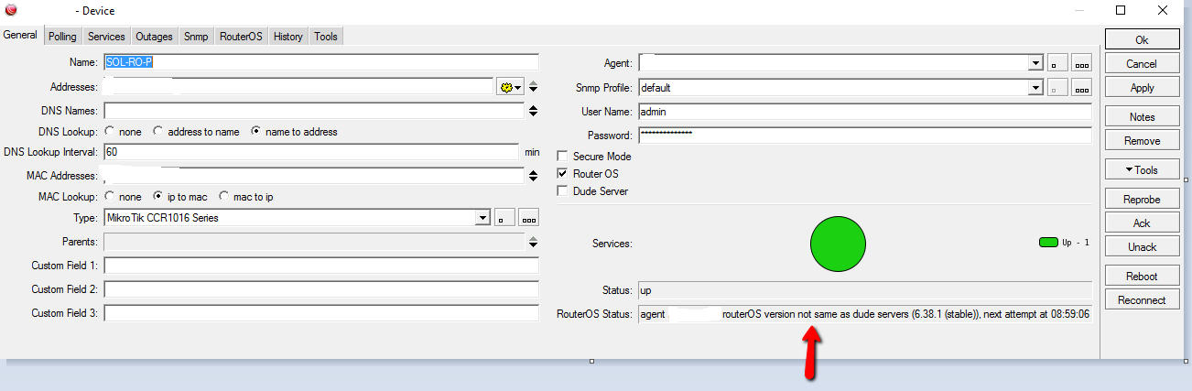The height and width of the screenshot is (391, 1192).
Task: Click the ellipsis button beside Agent field
Action: tap(1082, 64)
